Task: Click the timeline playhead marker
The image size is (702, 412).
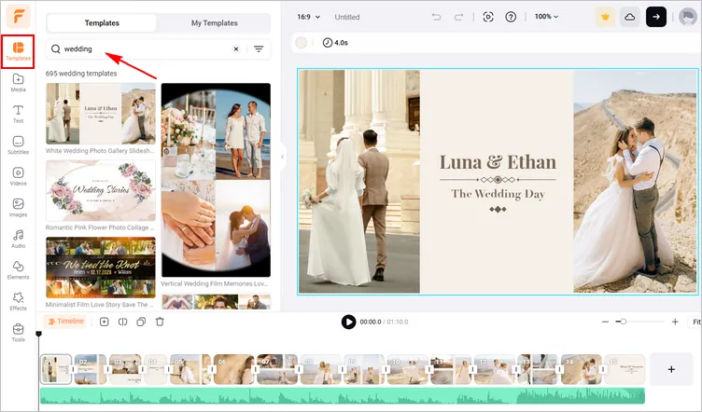Action: tap(39, 334)
